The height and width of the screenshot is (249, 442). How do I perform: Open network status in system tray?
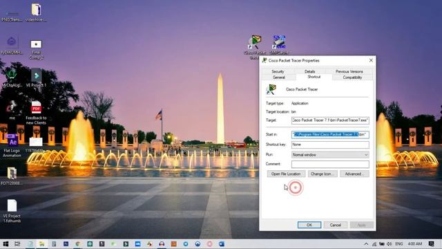coord(374,244)
